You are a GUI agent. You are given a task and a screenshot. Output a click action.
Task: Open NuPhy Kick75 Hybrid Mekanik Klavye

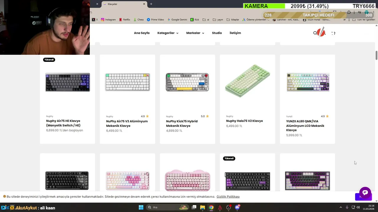click(x=182, y=123)
